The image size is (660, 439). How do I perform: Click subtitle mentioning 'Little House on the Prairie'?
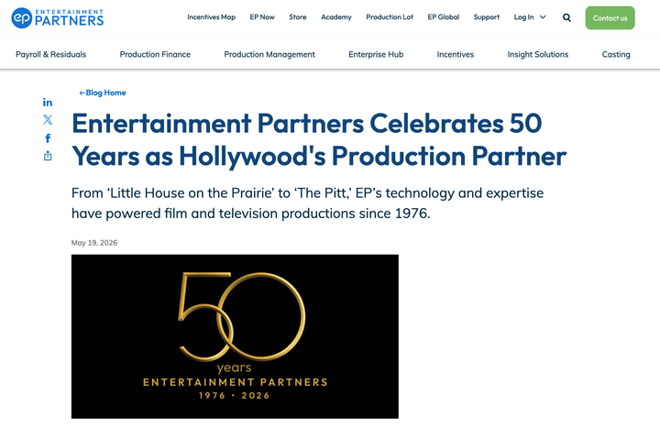(307, 203)
